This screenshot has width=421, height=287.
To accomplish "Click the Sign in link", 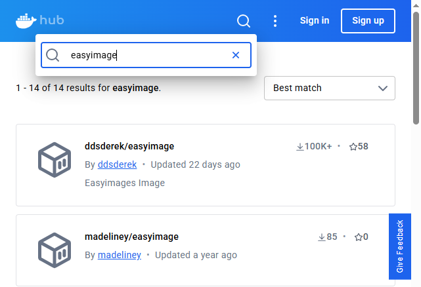I will click(315, 20).
